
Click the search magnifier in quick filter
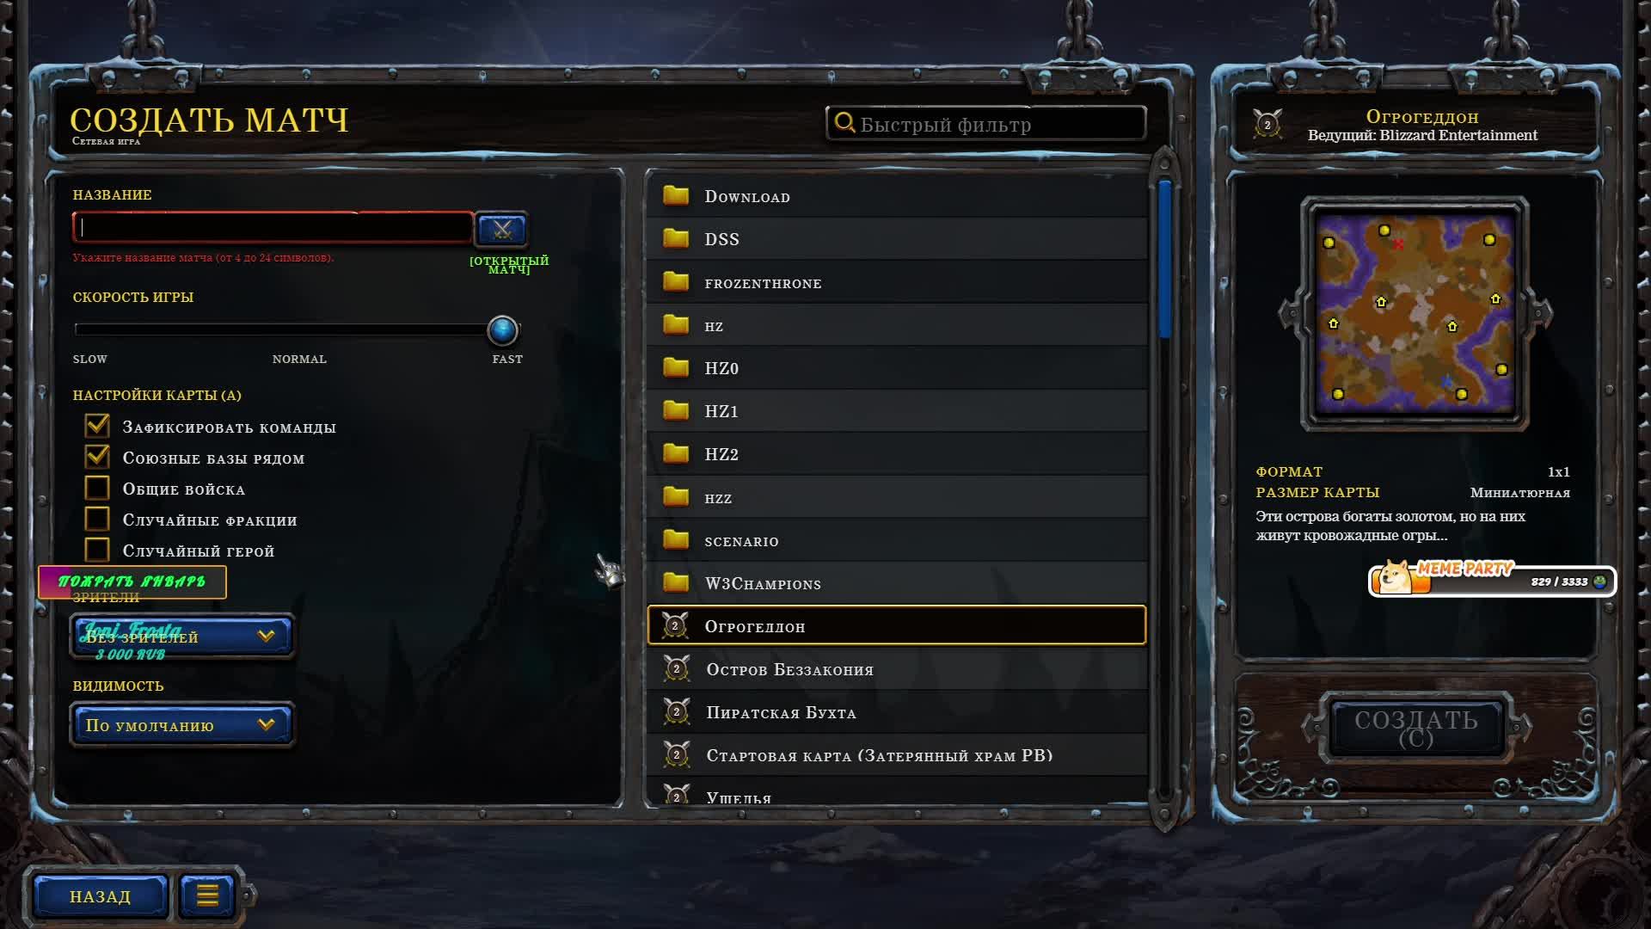(x=844, y=124)
